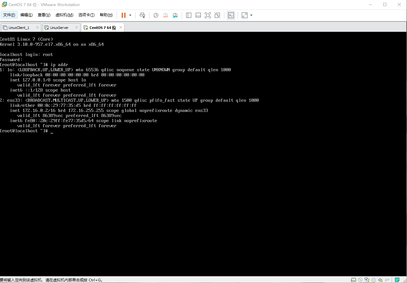Click the hard disk status icon
Image resolution: width=407 pixels, height=283 pixels.
[x=354, y=280]
